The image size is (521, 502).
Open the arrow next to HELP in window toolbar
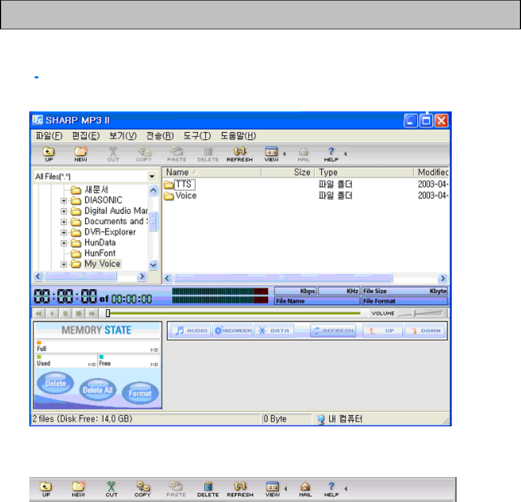[346, 153]
